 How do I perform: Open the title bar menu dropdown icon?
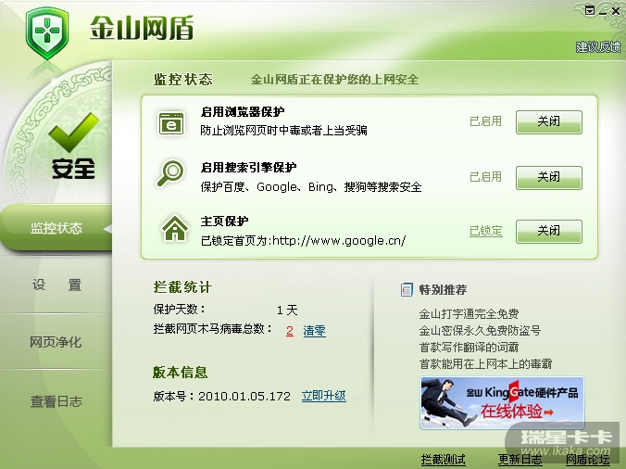coord(590,10)
